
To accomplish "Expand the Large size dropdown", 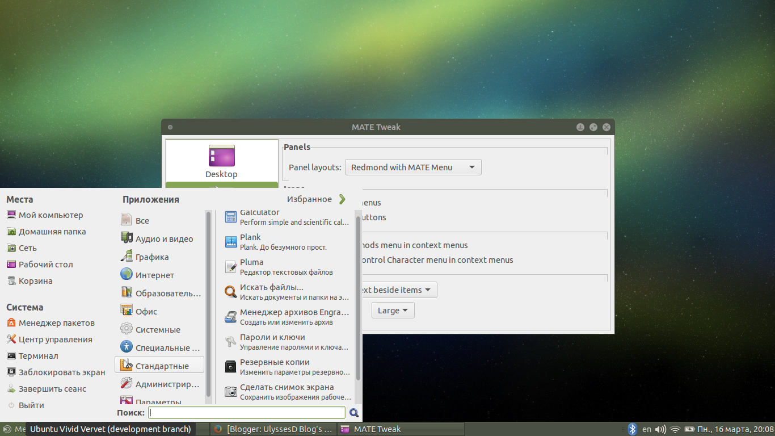I will tap(393, 310).
